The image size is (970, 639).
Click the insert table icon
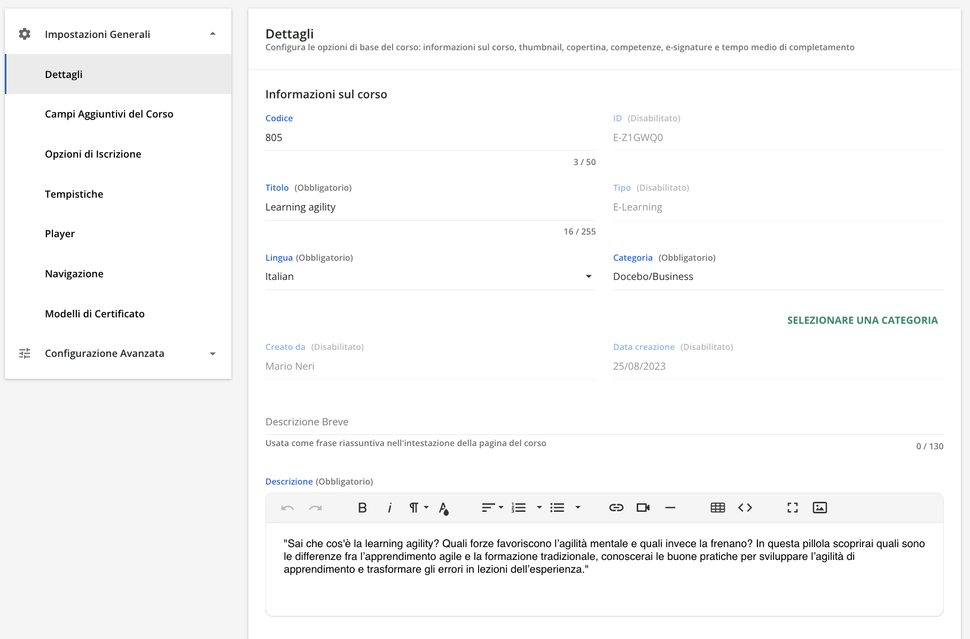718,508
